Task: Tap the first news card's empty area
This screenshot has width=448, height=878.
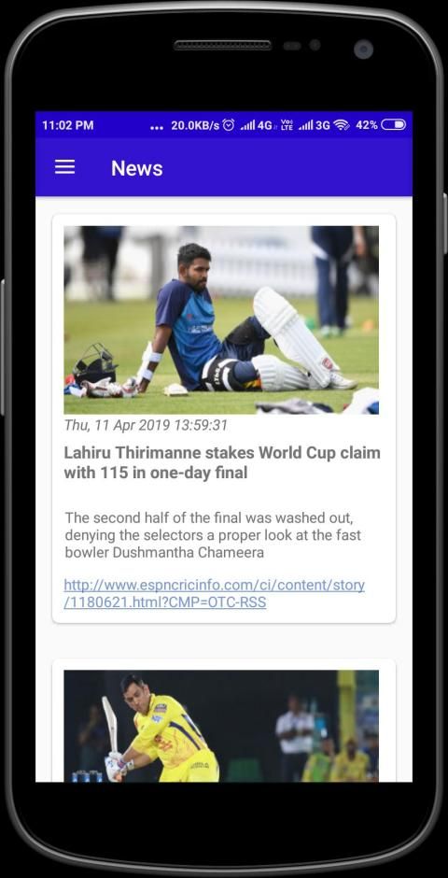Action: tap(224, 495)
